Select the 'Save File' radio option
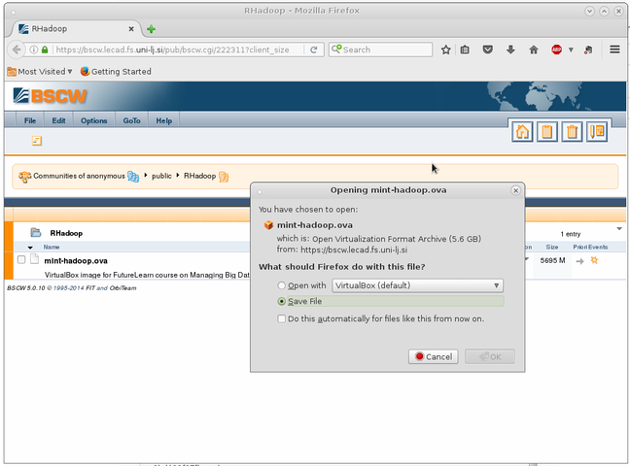This screenshot has height=466, width=630. [x=283, y=301]
